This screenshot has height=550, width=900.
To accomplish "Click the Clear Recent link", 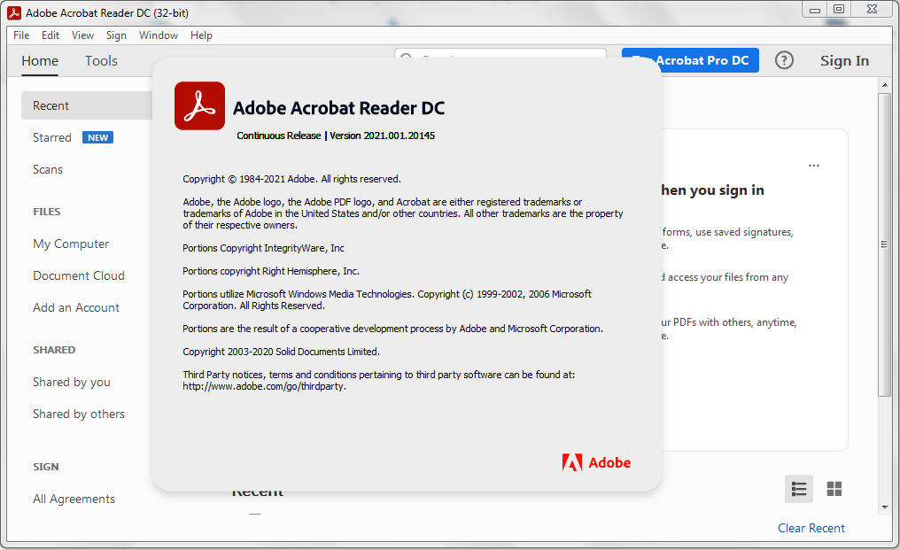I will point(811,528).
